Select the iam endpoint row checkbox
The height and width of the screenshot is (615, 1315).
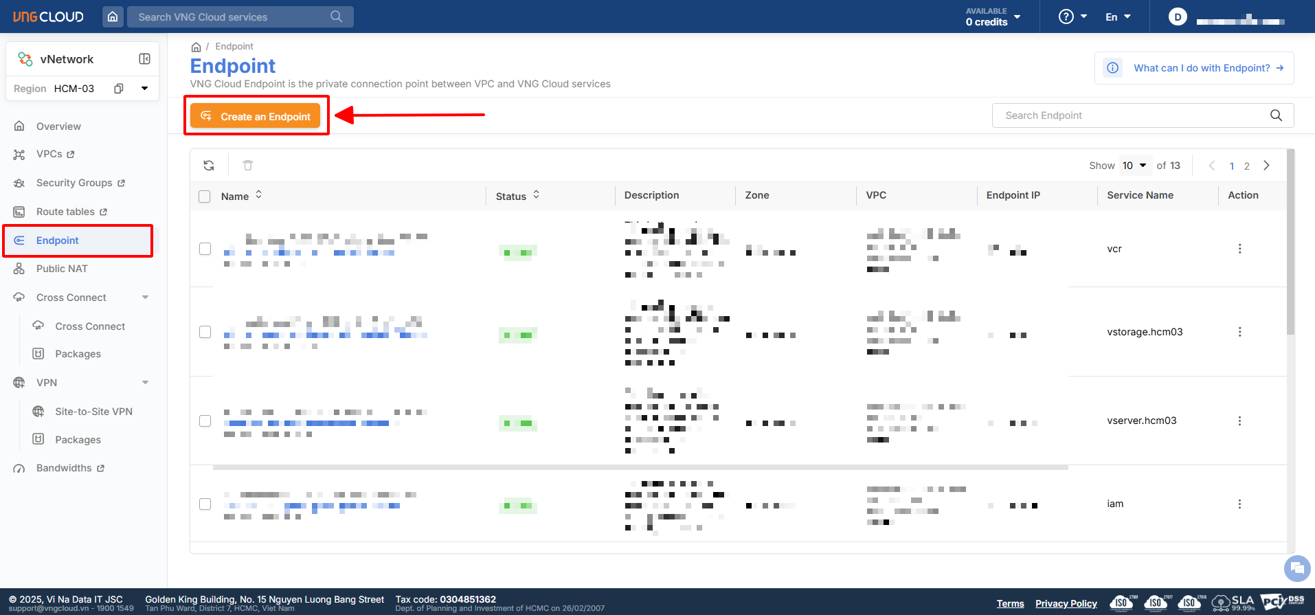coord(205,504)
